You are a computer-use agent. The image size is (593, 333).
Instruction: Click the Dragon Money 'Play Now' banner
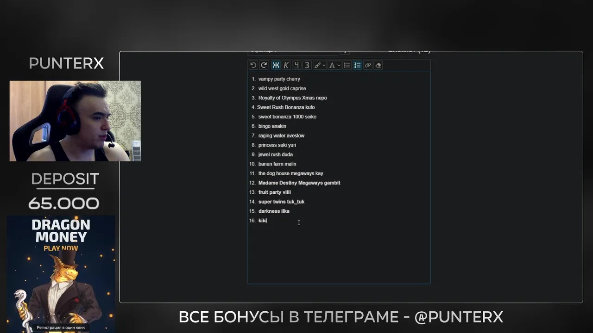coord(61,274)
